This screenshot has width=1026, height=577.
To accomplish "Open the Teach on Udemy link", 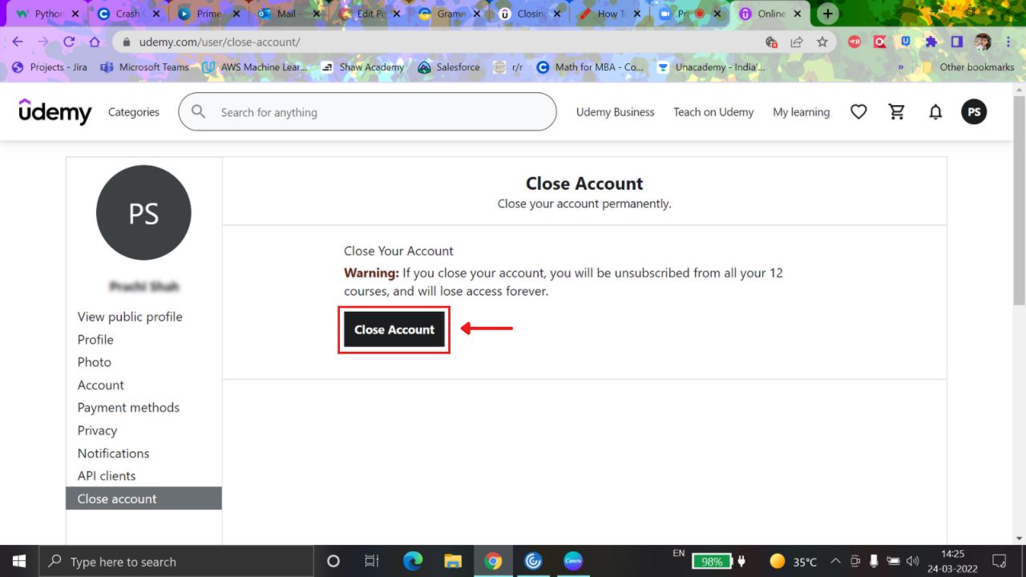I will [x=713, y=112].
